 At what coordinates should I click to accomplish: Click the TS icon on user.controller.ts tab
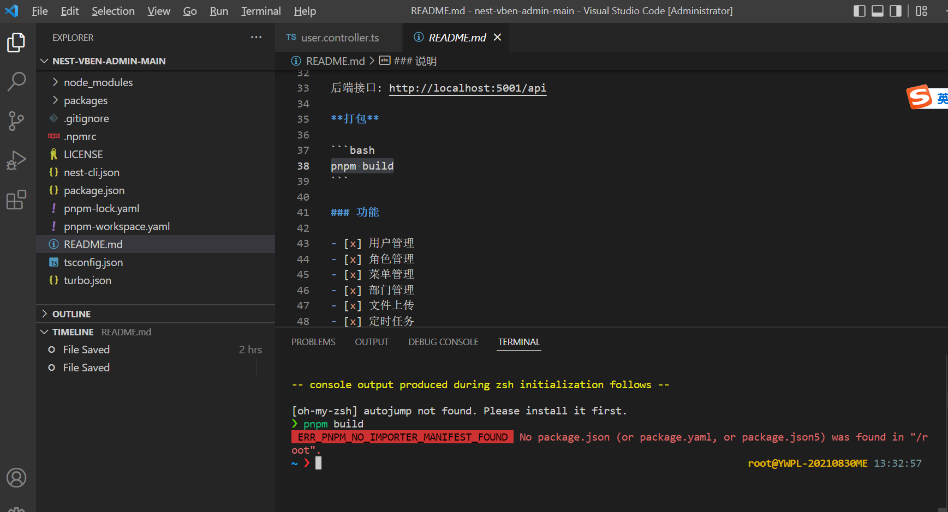[291, 37]
